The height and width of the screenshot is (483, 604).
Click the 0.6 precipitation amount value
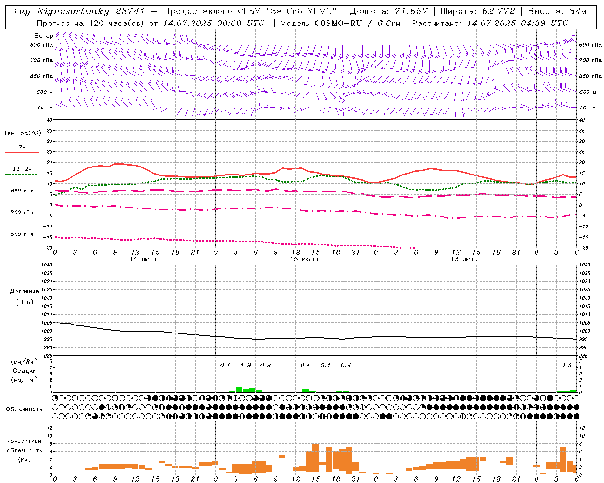coord(306,365)
